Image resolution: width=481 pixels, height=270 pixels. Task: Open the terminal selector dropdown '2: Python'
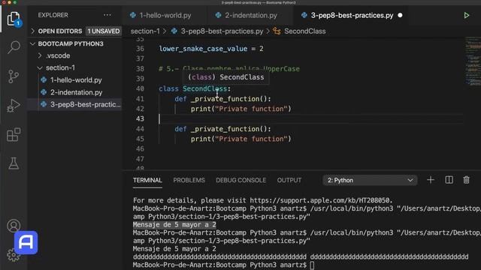point(370,180)
